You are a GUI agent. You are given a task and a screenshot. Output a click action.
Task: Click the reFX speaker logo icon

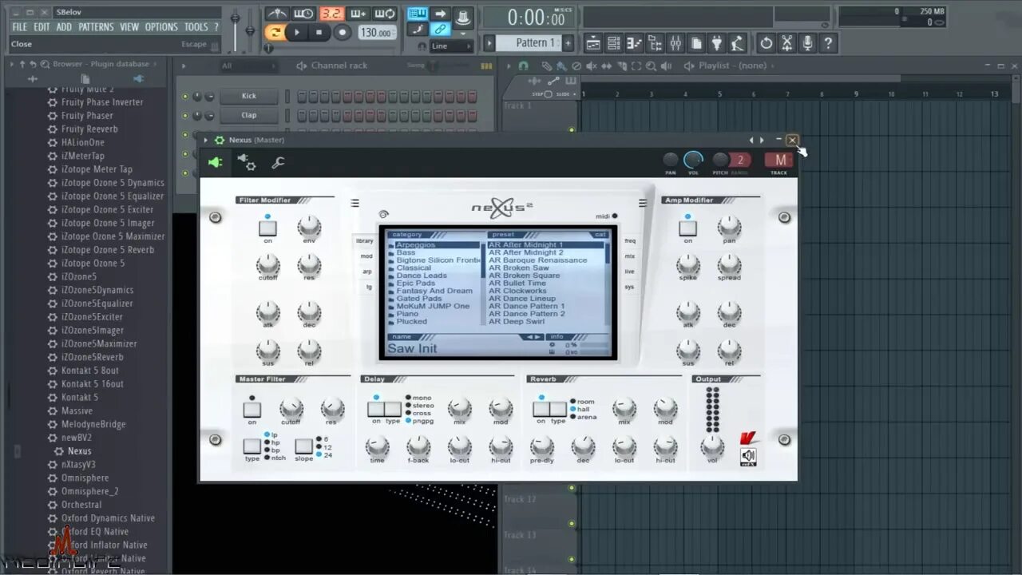coord(748,457)
